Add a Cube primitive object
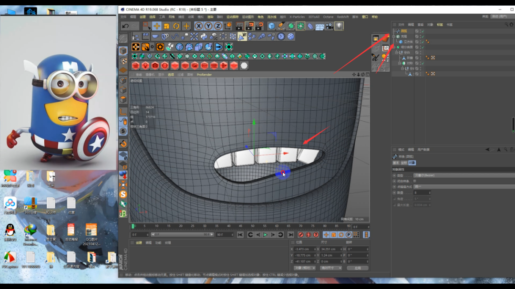Screen dimensions: 515x289 [271, 26]
